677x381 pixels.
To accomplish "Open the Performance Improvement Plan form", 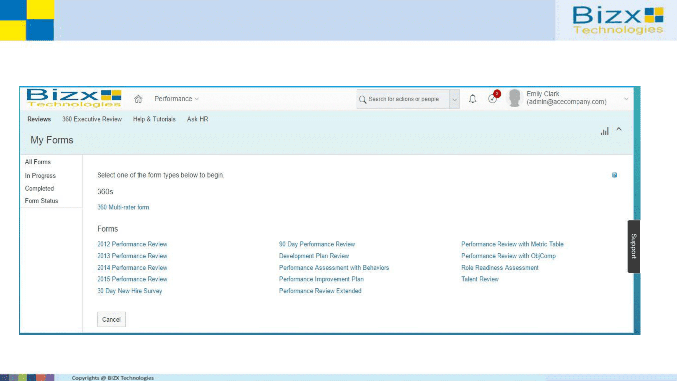I will click(321, 279).
